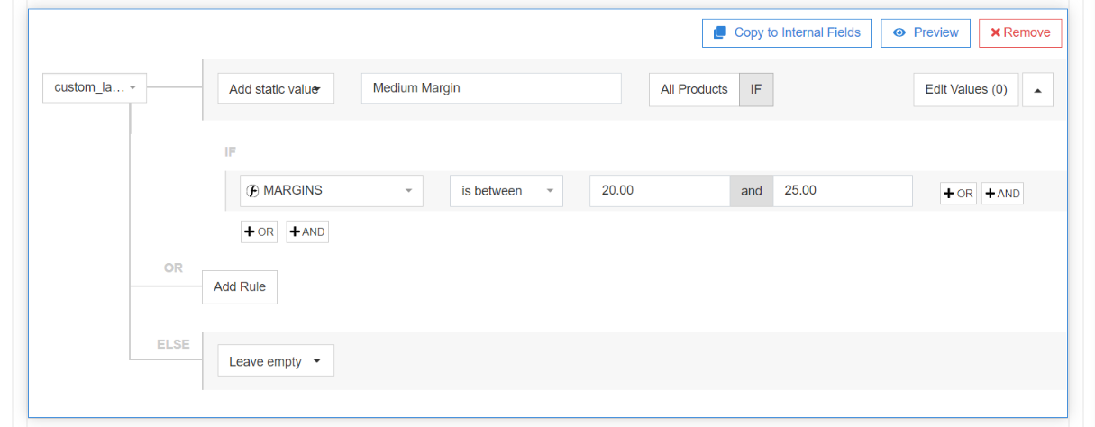The width and height of the screenshot is (1095, 427).
Task: Open the Add static value dropdown
Action: (276, 89)
